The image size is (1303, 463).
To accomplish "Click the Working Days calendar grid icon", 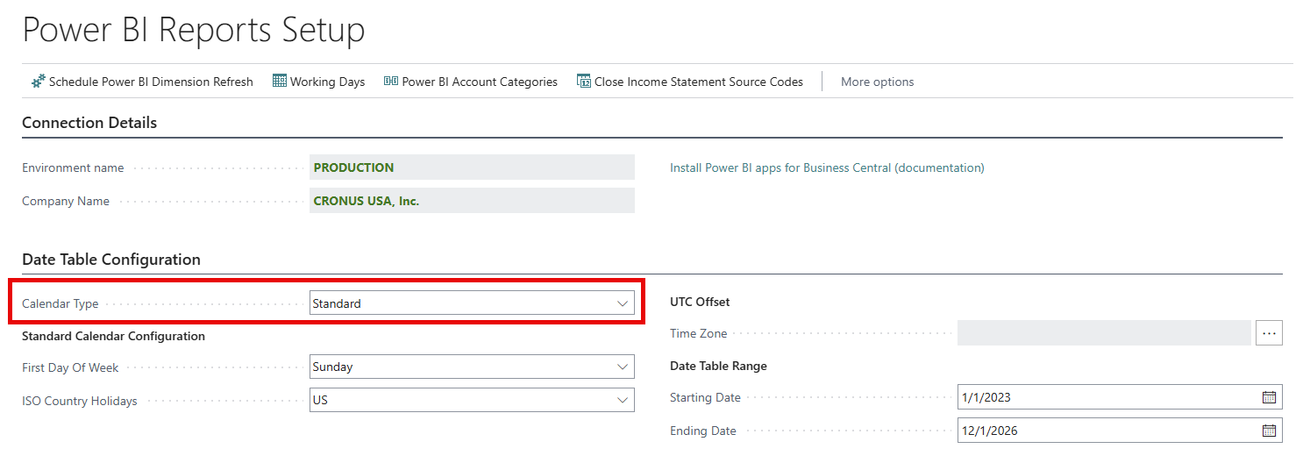I will coord(280,81).
